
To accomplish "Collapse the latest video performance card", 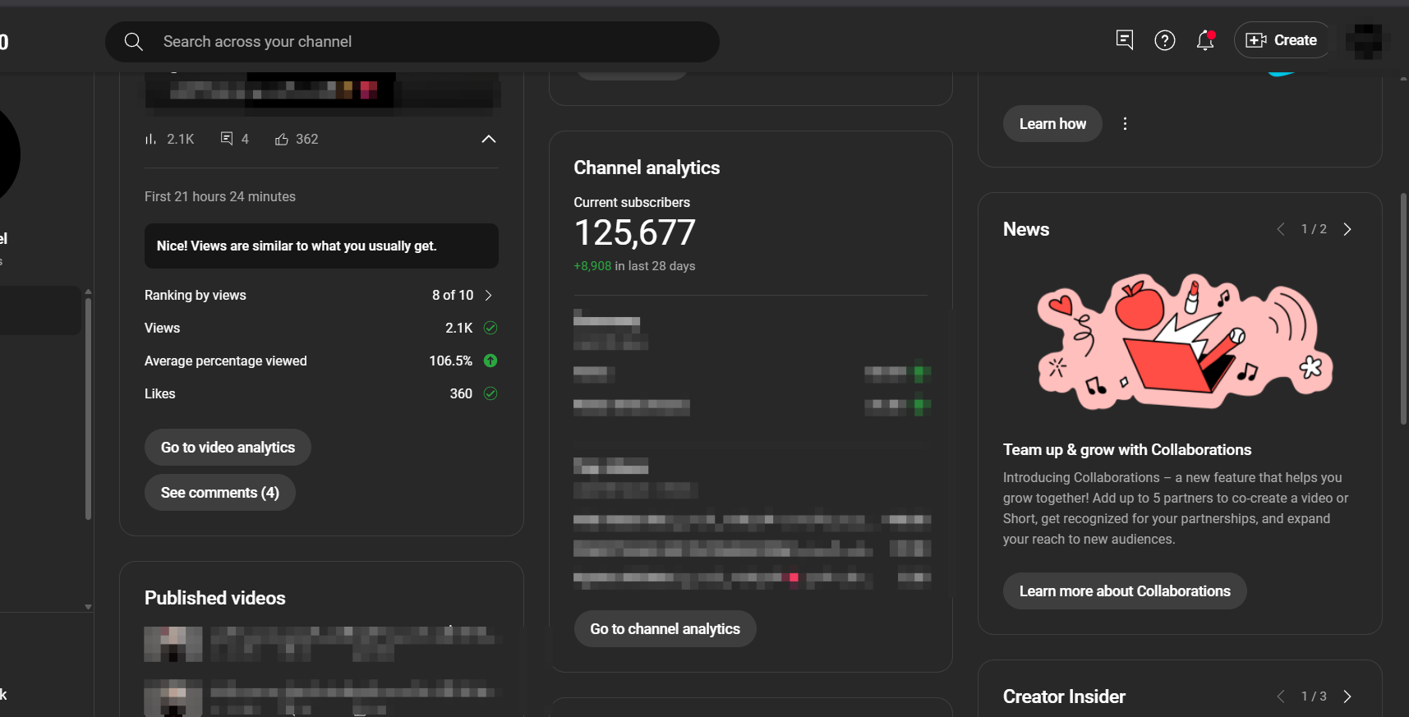I will (x=488, y=139).
